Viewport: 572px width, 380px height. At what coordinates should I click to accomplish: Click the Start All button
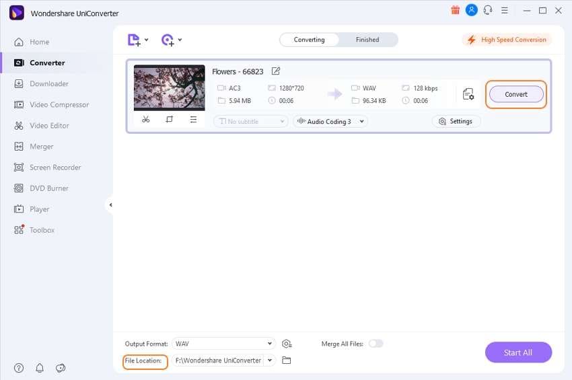click(x=518, y=352)
